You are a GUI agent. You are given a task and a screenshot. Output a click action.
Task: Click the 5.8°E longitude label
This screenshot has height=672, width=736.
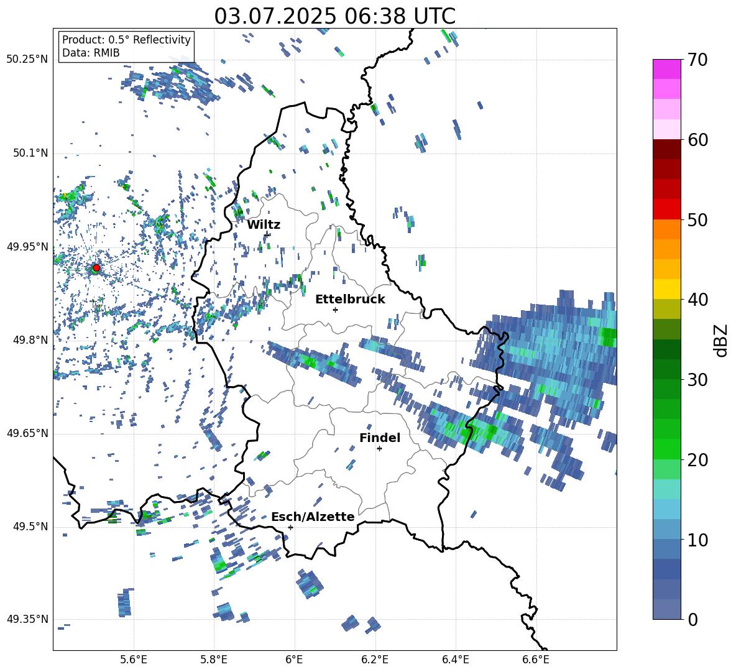click(x=214, y=660)
